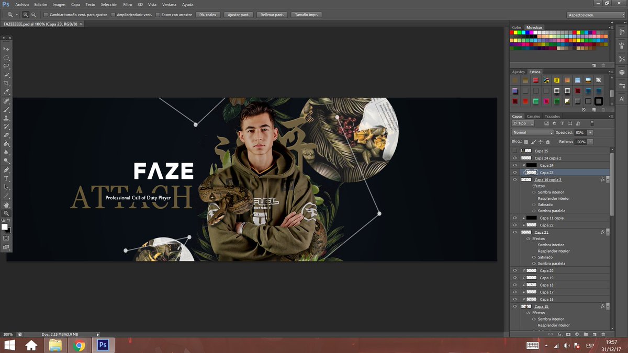The height and width of the screenshot is (353, 628).
Task: Click the Píx. reales button
Action: (208, 15)
